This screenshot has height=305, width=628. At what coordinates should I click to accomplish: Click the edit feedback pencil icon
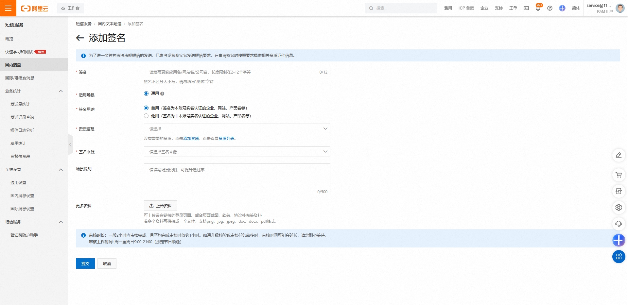[619, 155]
